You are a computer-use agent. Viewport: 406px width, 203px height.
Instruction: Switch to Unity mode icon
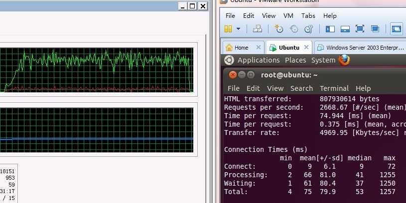click(375, 29)
